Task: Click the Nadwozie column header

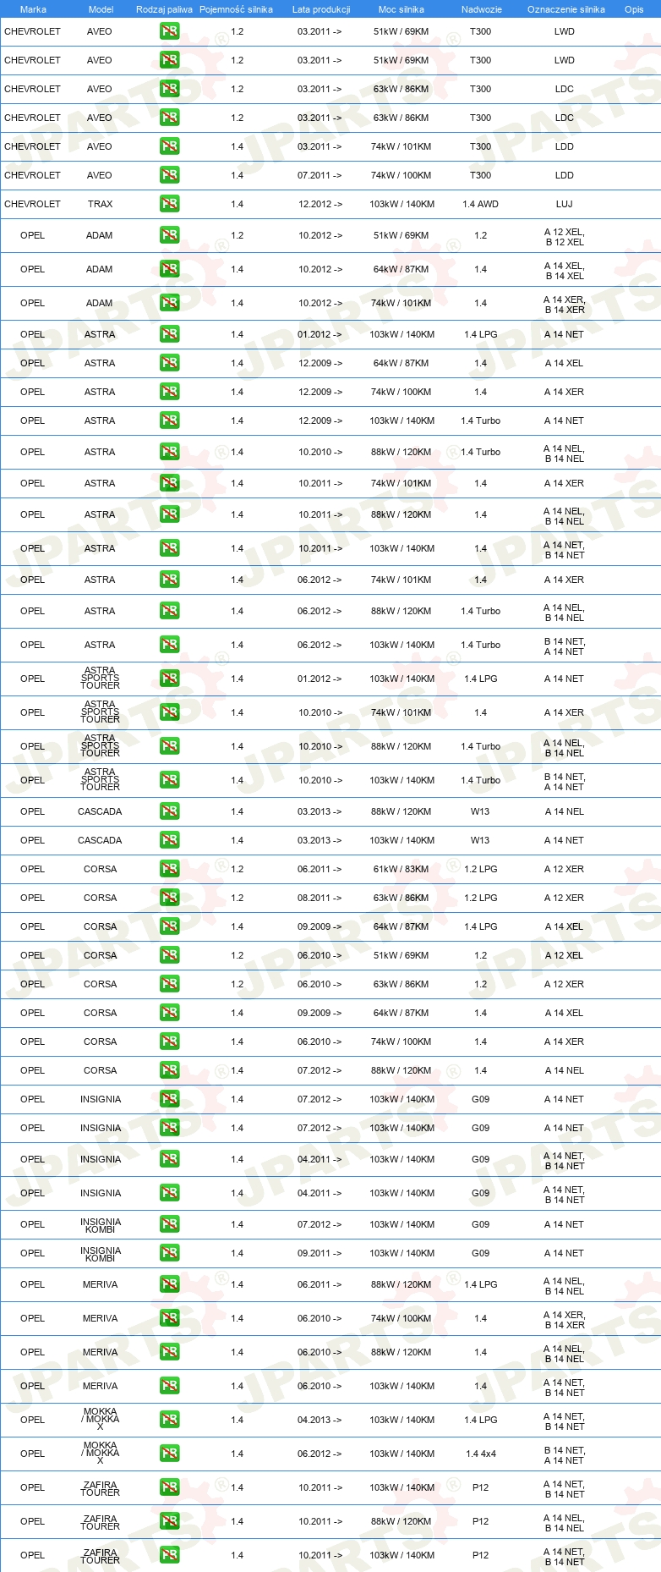Action: 482,9
